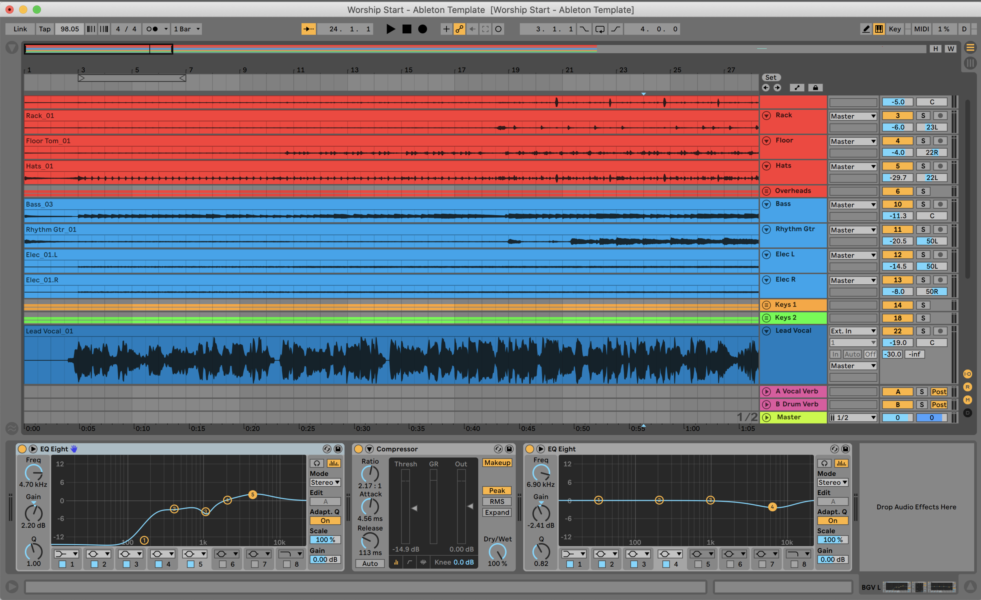
Task: Adjust the Compressor Ratio knob
Action: point(370,474)
